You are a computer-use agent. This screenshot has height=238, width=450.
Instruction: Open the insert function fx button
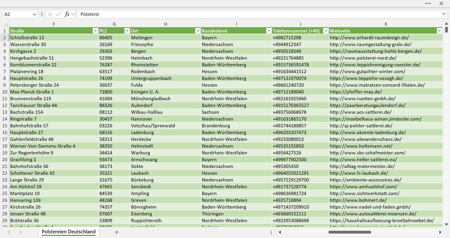[x=67, y=14]
